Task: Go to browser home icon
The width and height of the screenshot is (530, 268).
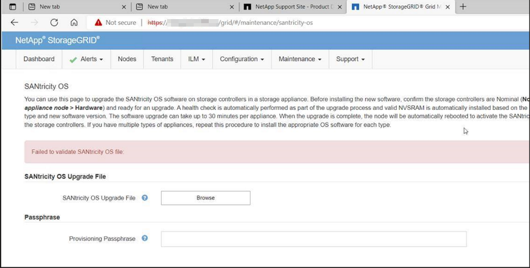Action: 74,23
